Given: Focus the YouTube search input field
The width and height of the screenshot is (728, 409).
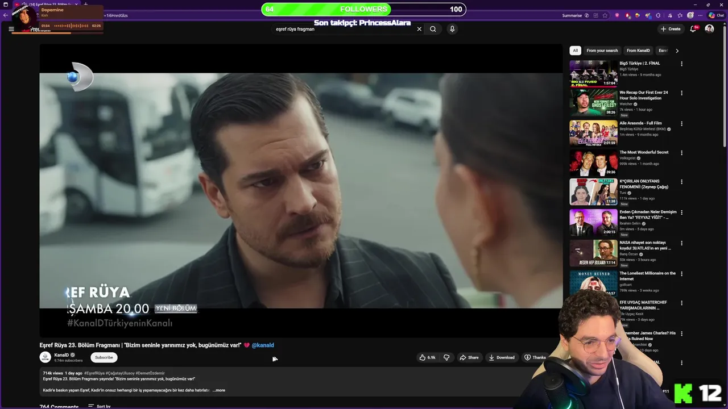Looking at the screenshot, I should click(344, 29).
